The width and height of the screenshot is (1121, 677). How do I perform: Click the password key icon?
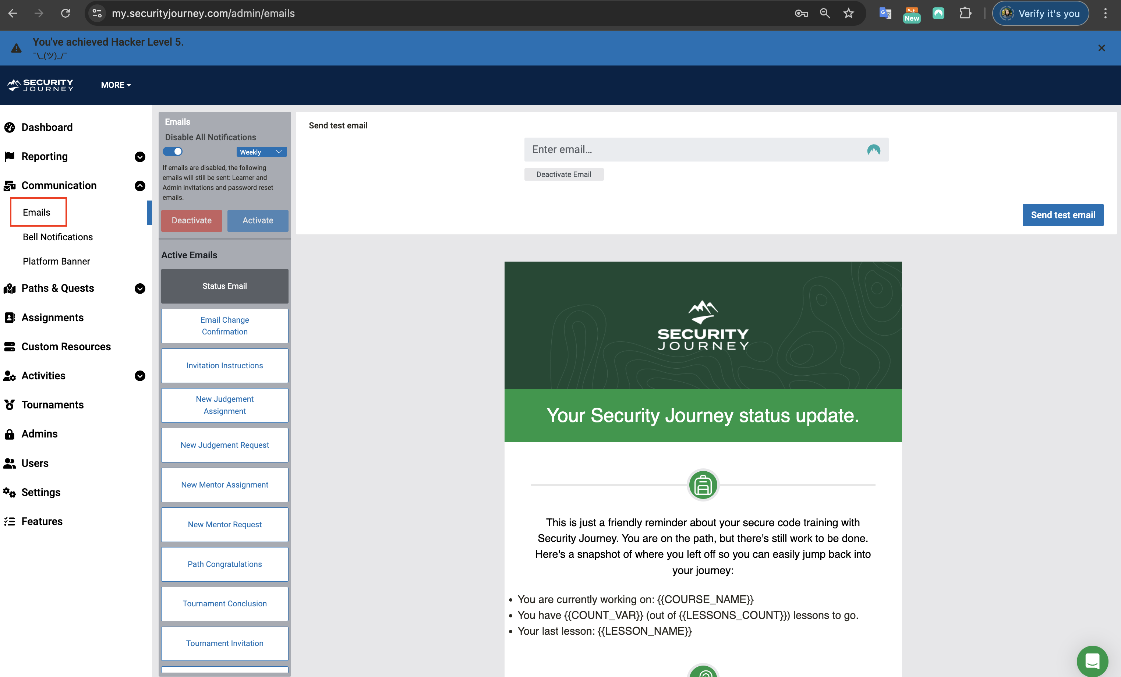pos(801,13)
